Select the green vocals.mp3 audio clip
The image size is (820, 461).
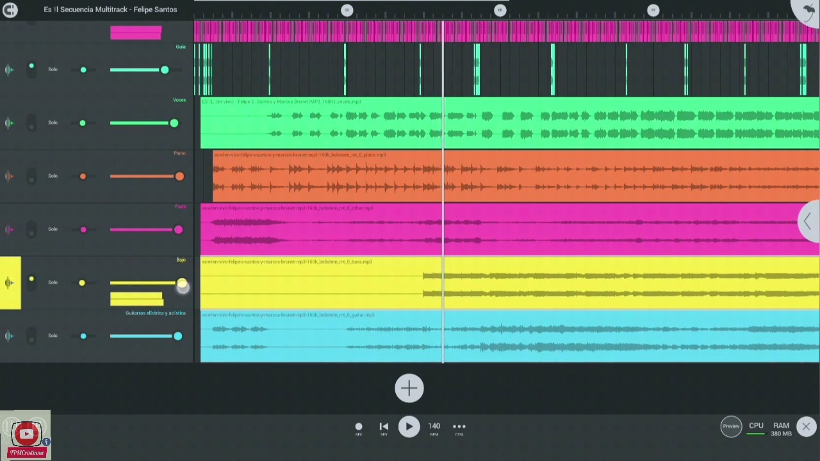click(510, 124)
